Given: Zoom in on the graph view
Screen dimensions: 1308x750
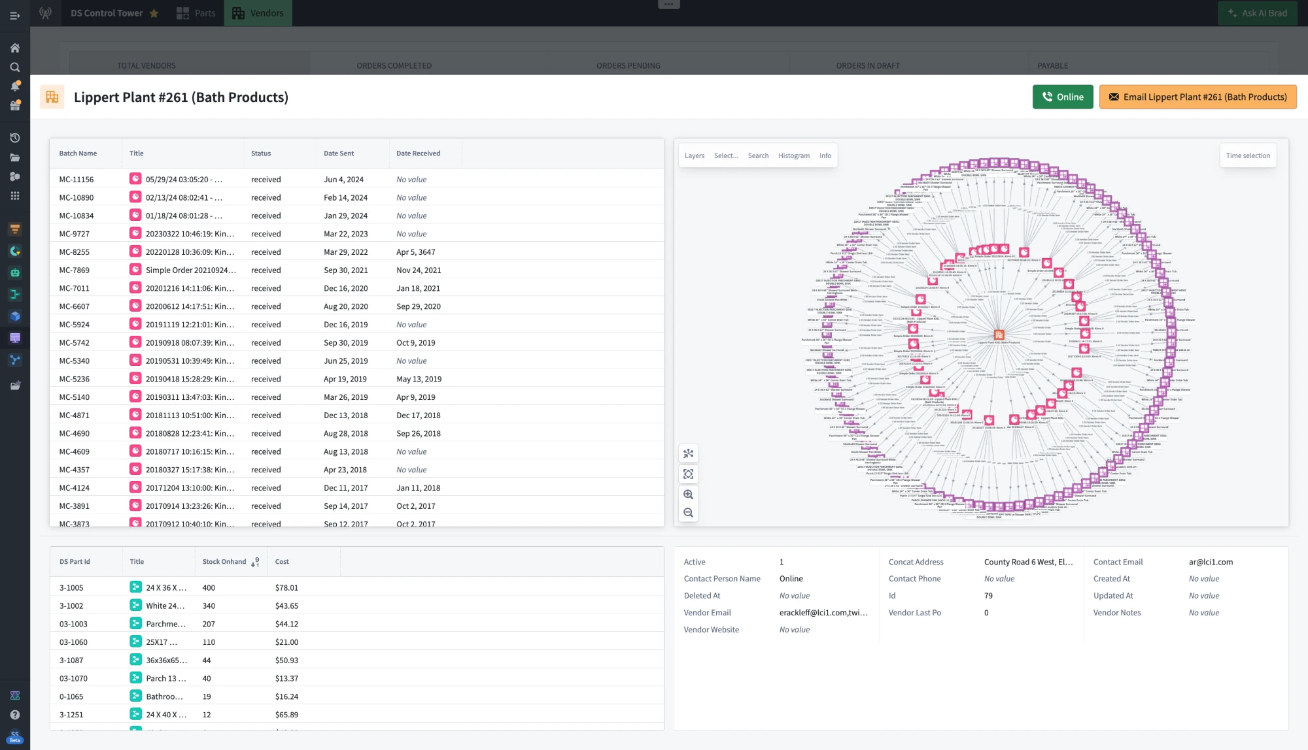Looking at the screenshot, I should tap(688, 495).
